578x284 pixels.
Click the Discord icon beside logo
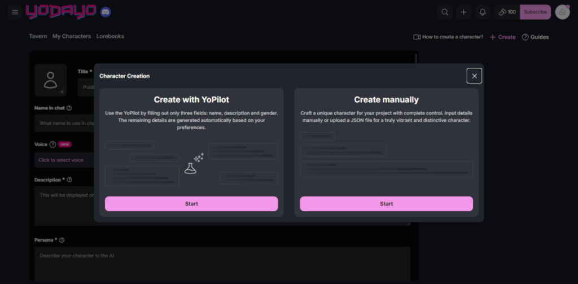point(106,12)
